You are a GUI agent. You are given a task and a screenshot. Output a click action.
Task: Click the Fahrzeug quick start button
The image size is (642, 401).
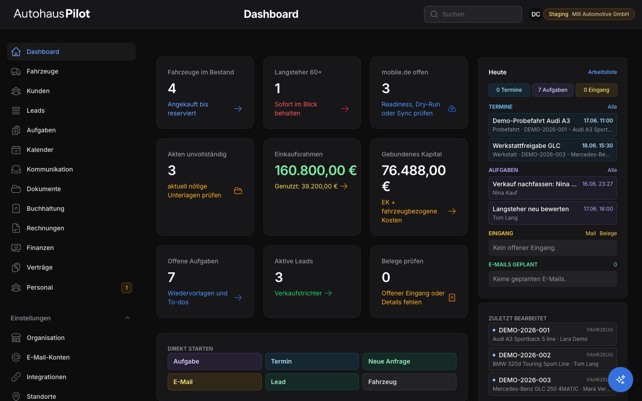pyautogui.click(x=409, y=382)
